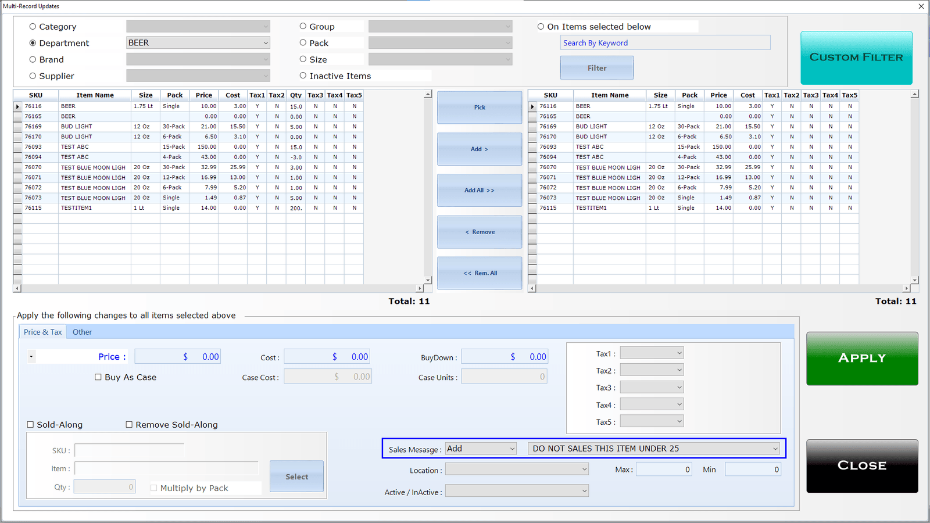Close the Multi-Record Updates window
This screenshot has width=930, height=523.
point(921,6)
